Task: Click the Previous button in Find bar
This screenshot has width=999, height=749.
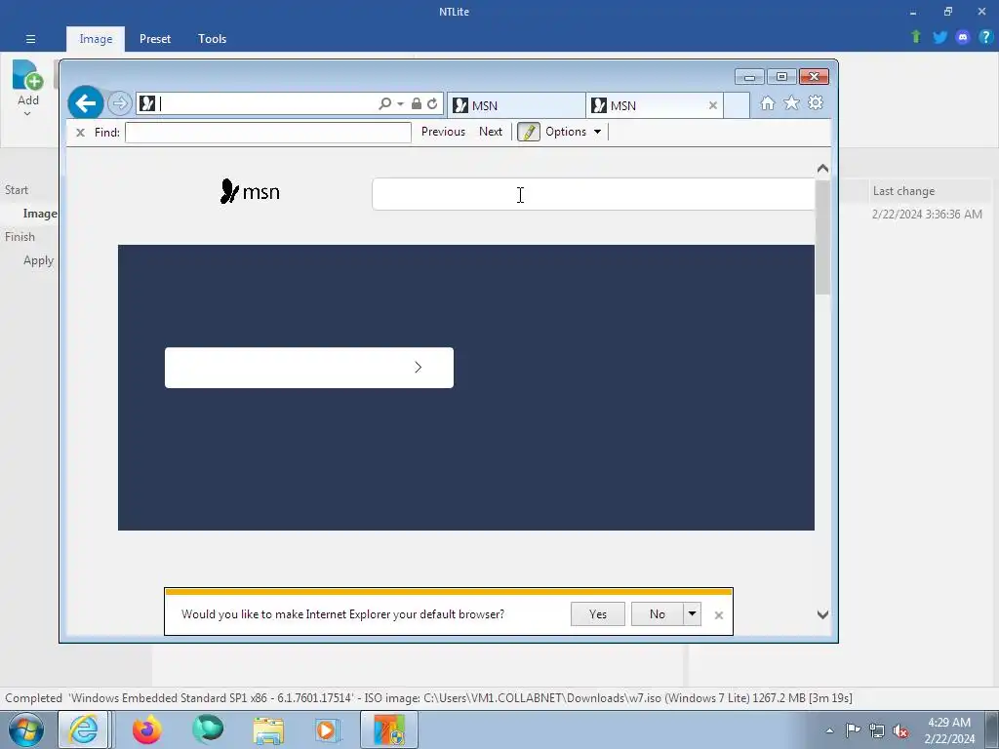Action: coord(443,132)
